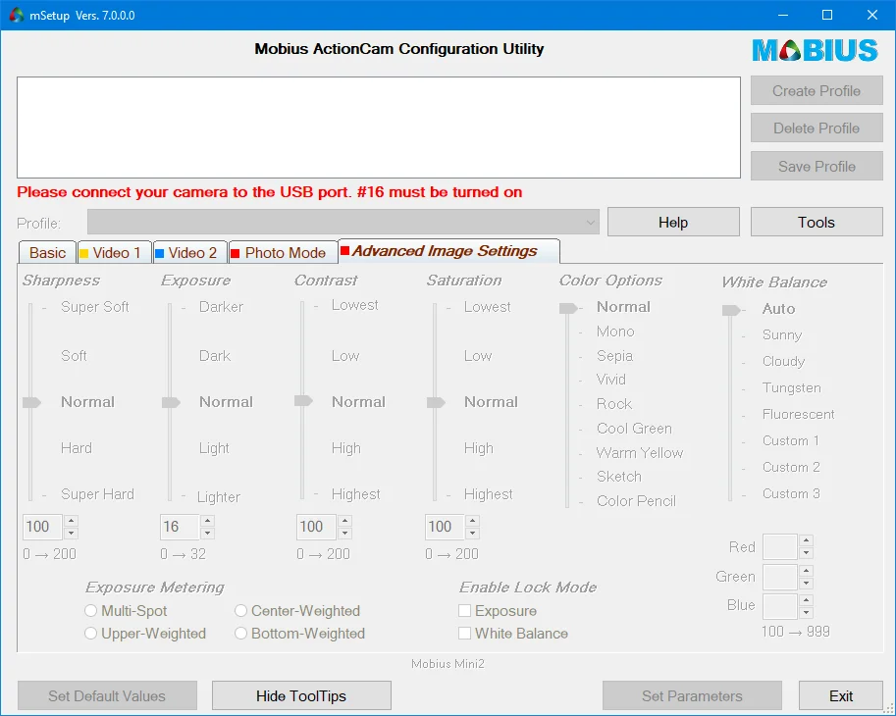The image size is (896, 716).
Task: Click the Saturation value field
Action: pyautogui.click(x=444, y=527)
